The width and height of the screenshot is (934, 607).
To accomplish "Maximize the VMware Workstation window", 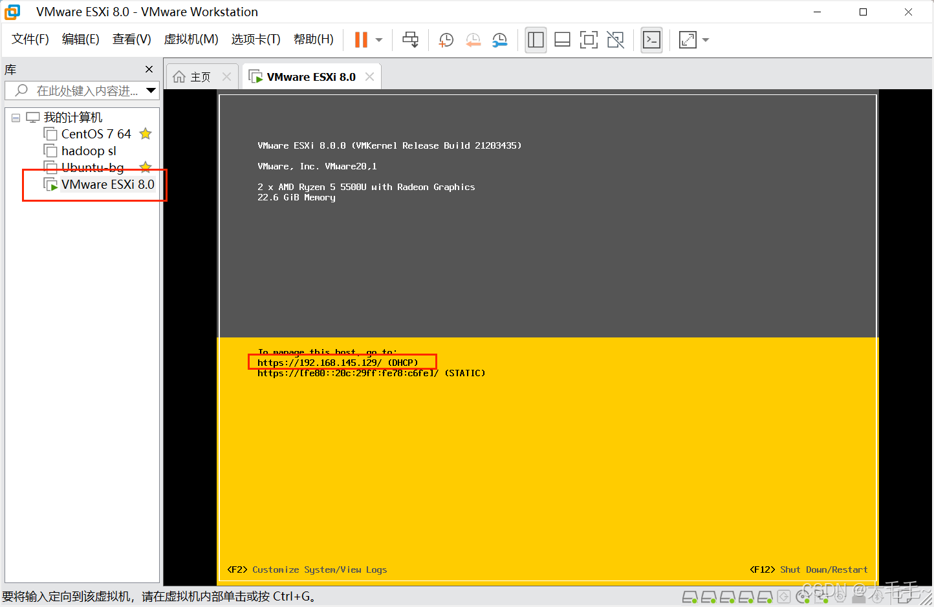I will (x=863, y=12).
